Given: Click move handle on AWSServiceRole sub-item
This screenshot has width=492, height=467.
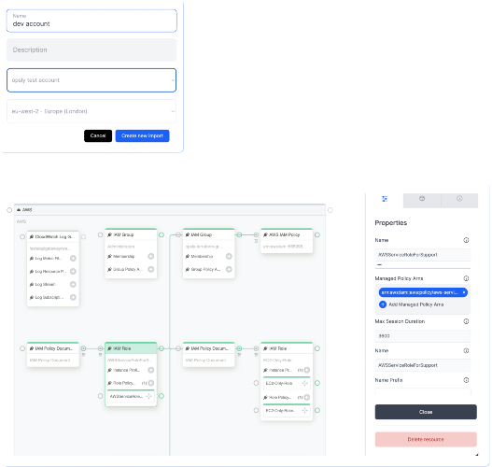Looking at the screenshot, I should pyautogui.click(x=149, y=396).
